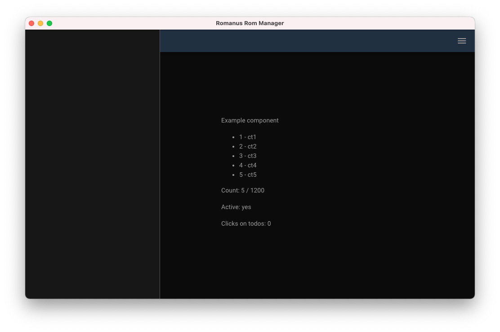The width and height of the screenshot is (500, 332).
Task: Select the todo item '2 - ct2'
Action: coord(248,146)
